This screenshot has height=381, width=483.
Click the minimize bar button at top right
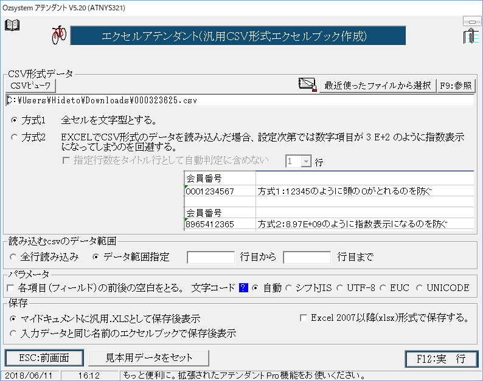471,21
